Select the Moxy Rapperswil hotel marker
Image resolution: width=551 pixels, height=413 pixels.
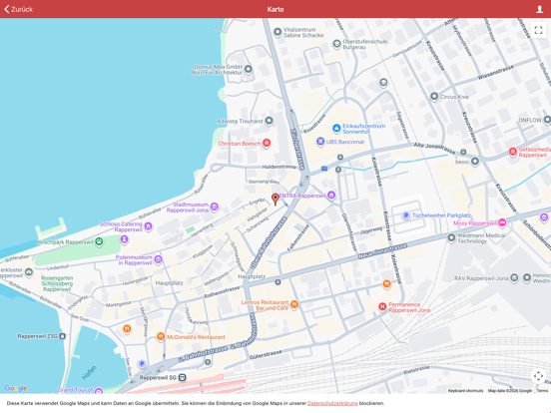pyautogui.click(x=502, y=222)
